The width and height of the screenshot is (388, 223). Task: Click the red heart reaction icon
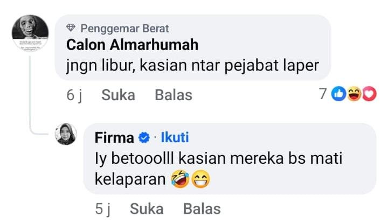(x=369, y=94)
